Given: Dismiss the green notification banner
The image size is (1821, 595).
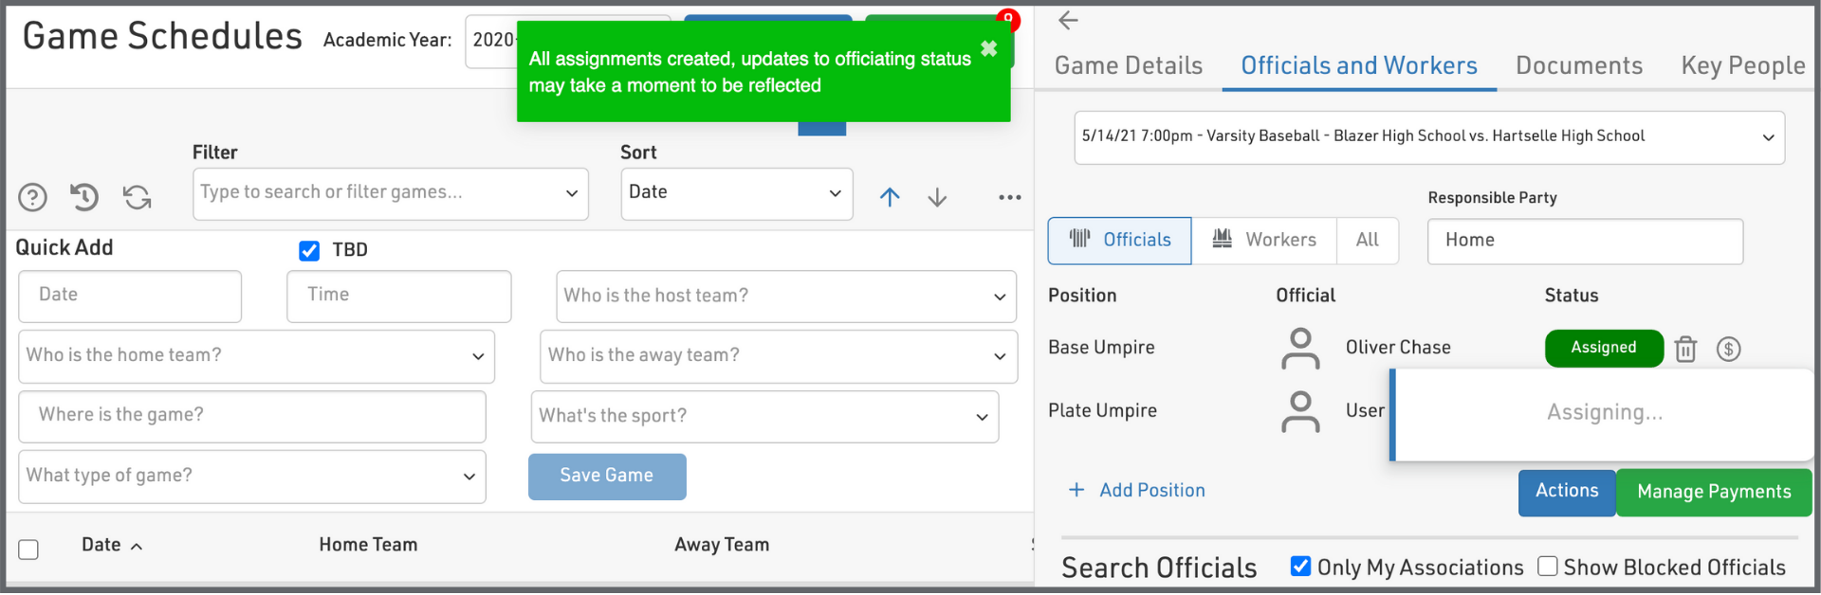Looking at the screenshot, I should click(x=988, y=48).
